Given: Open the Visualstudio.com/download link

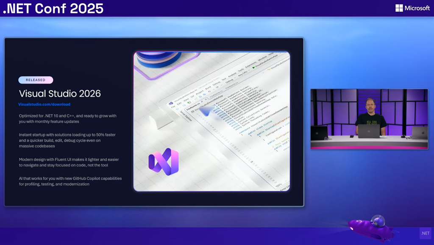Looking at the screenshot, I should pos(44,104).
